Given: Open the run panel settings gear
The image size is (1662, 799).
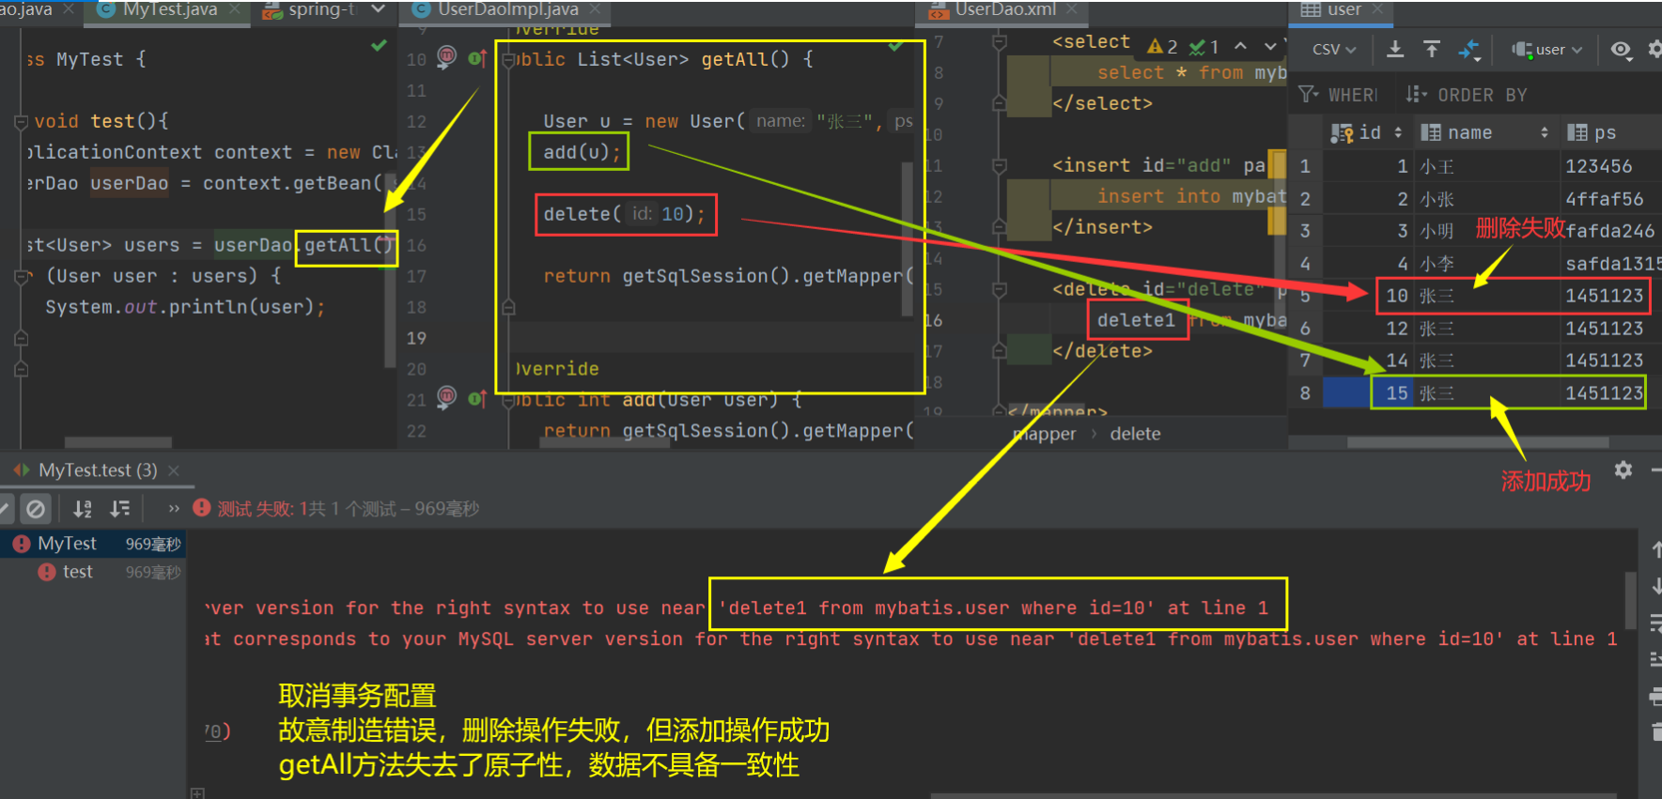Looking at the screenshot, I should (x=1623, y=469).
